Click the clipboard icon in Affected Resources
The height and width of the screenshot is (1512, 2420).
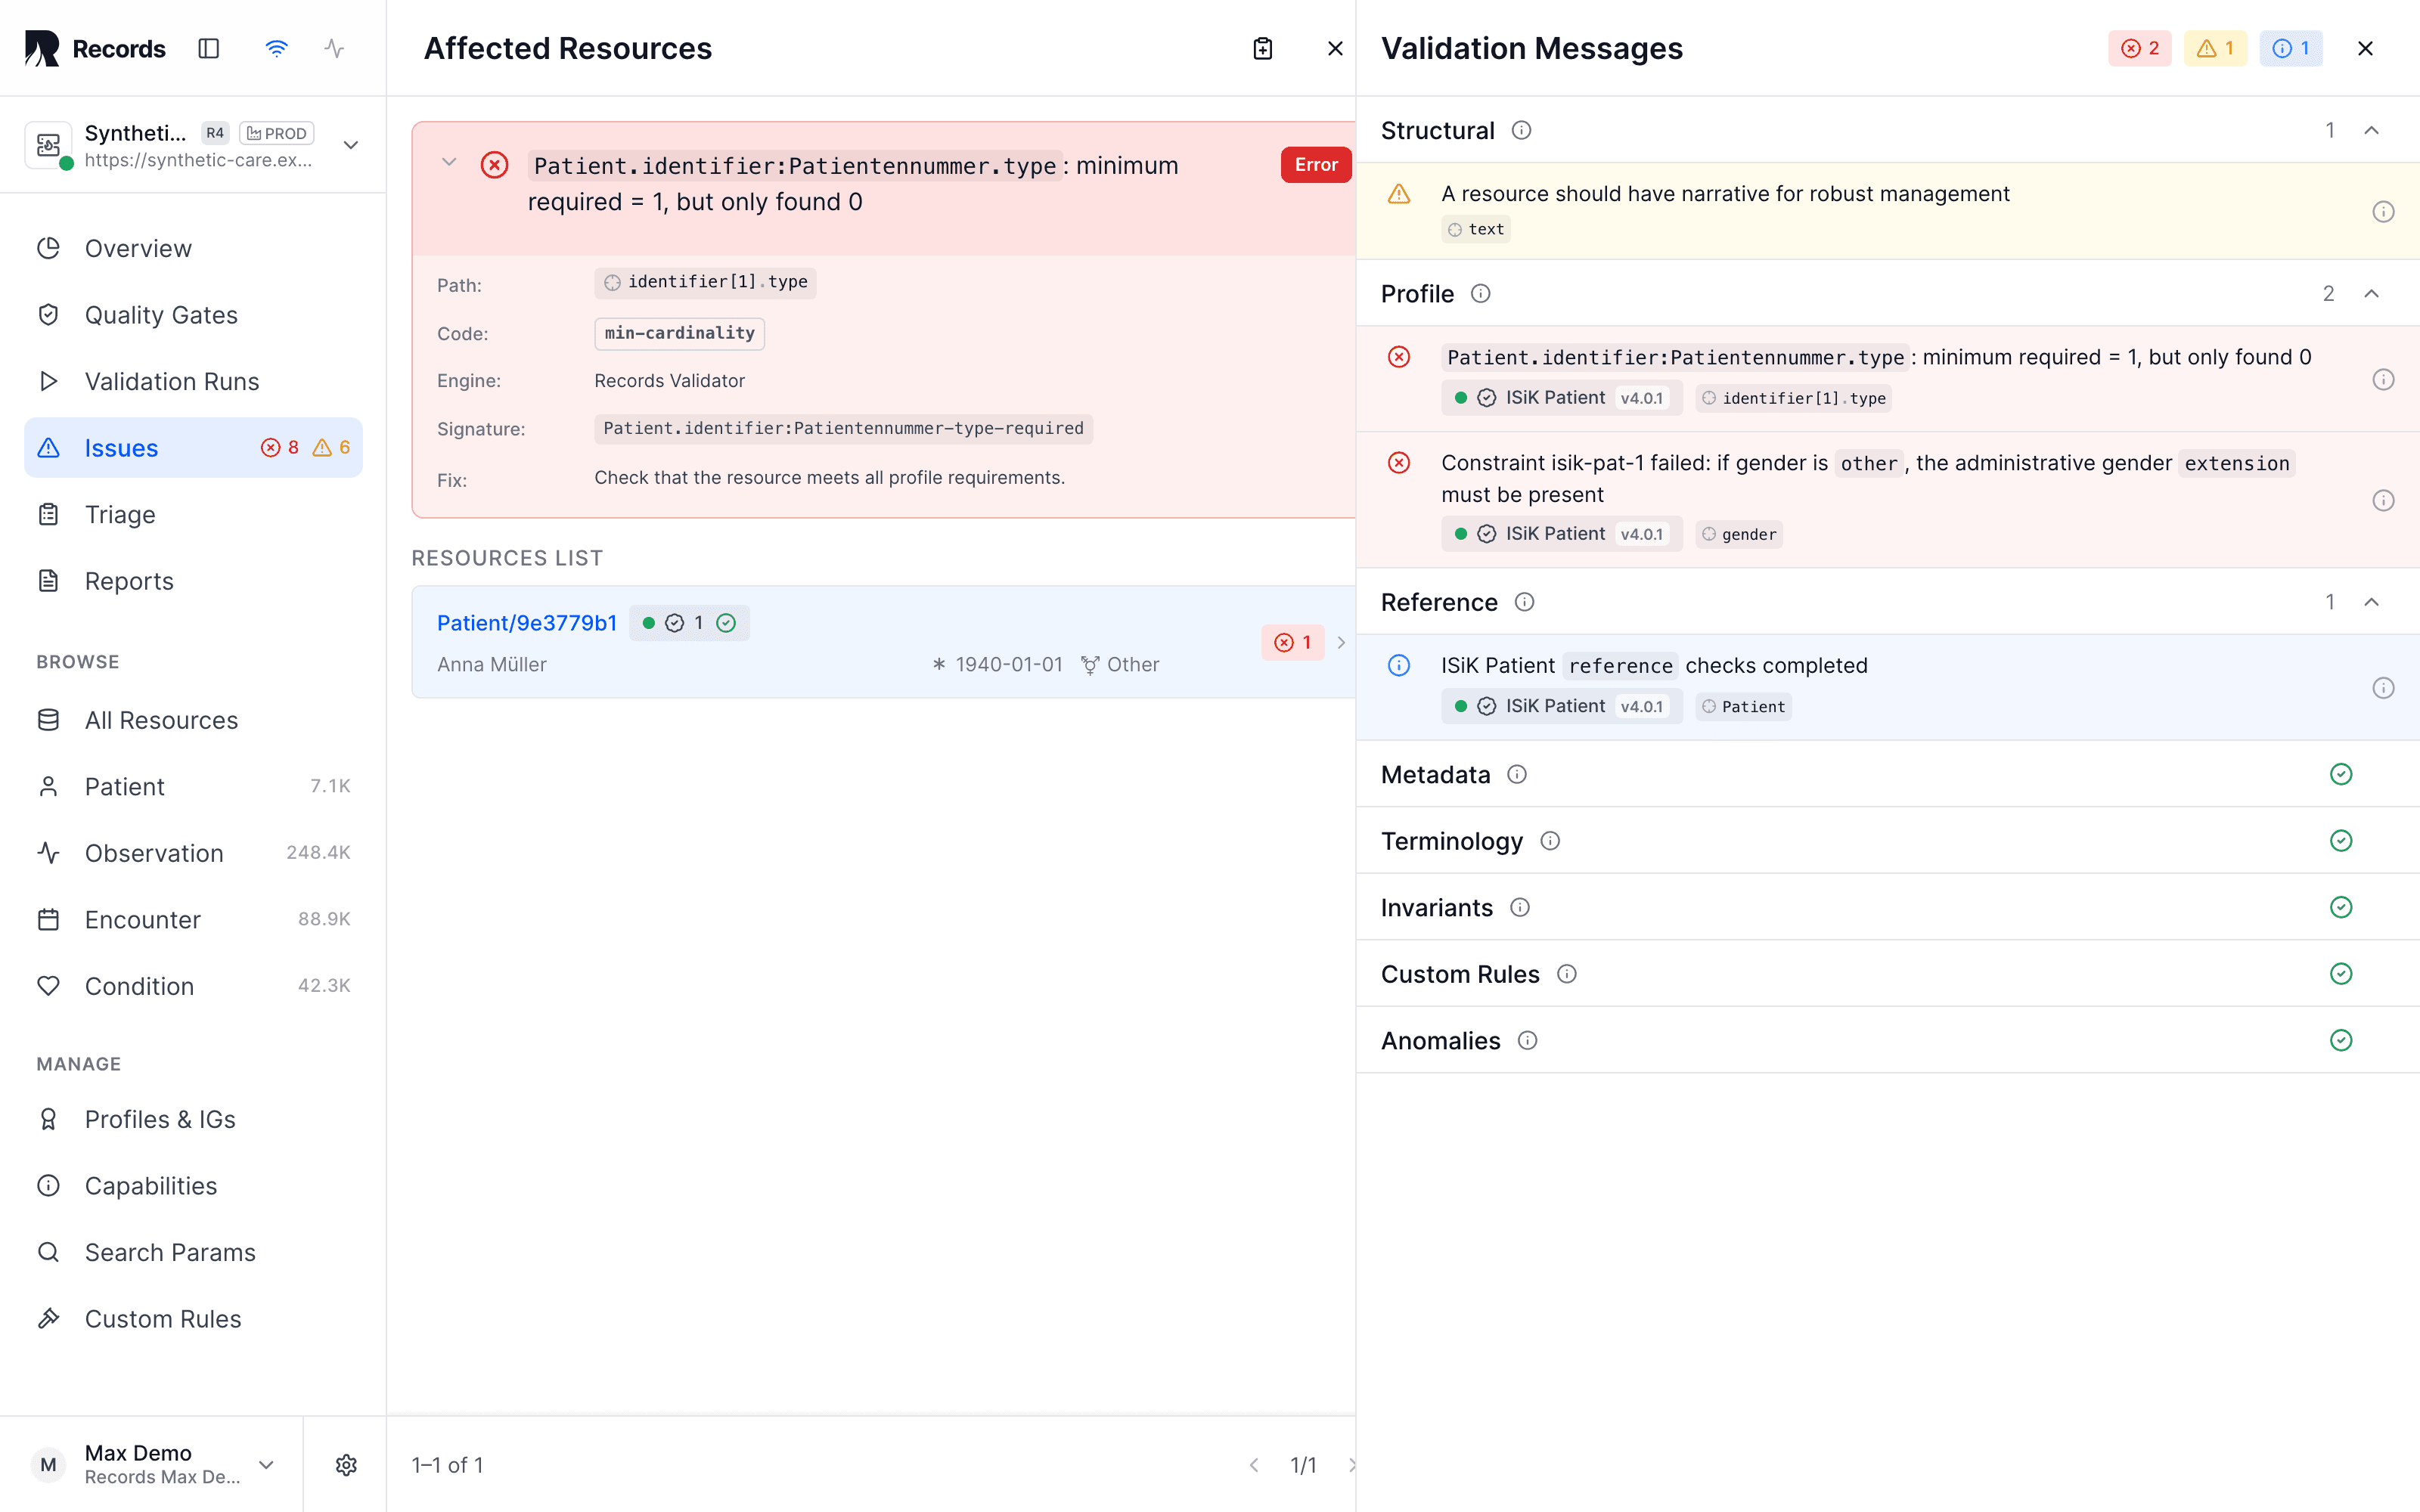click(x=1263, y=48)
